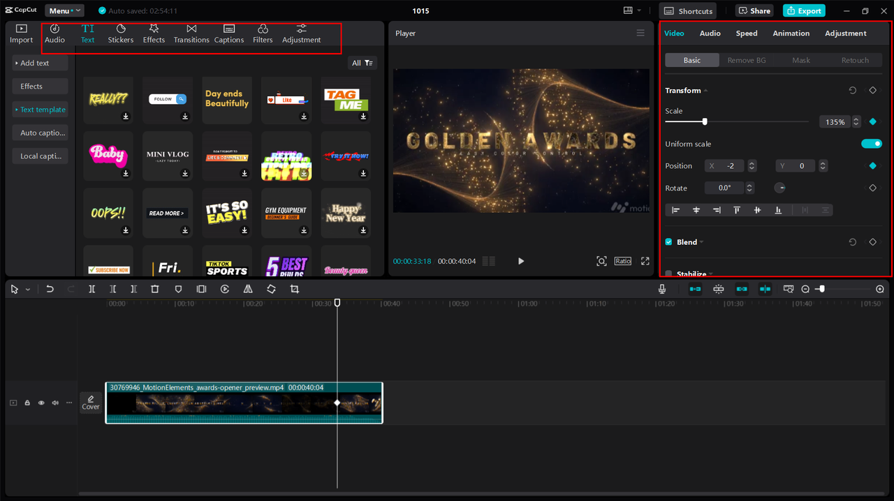Screen dimensions: 894x501
Task: Open the Shortcuts panel
Action: coord(689,10)
